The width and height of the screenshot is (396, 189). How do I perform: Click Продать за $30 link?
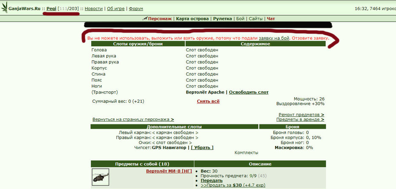[x=233, y=185]
